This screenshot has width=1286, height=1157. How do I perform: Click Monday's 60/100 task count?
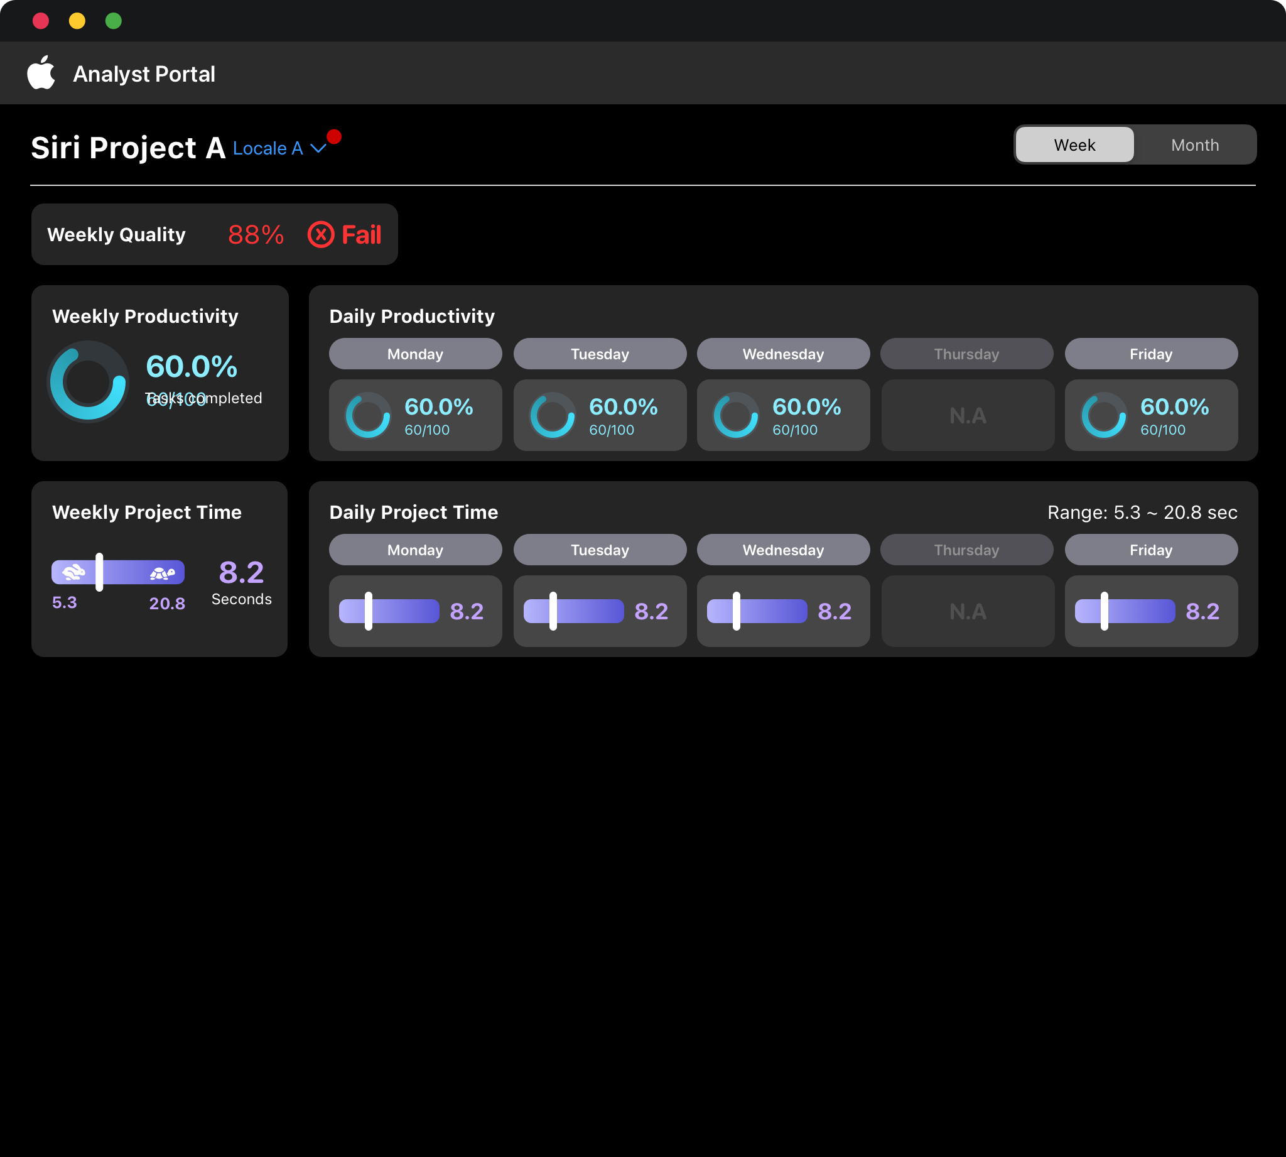click(427, 430)
